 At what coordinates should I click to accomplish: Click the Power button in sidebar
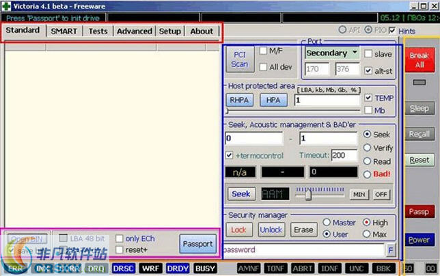click(x=418, y=240)
